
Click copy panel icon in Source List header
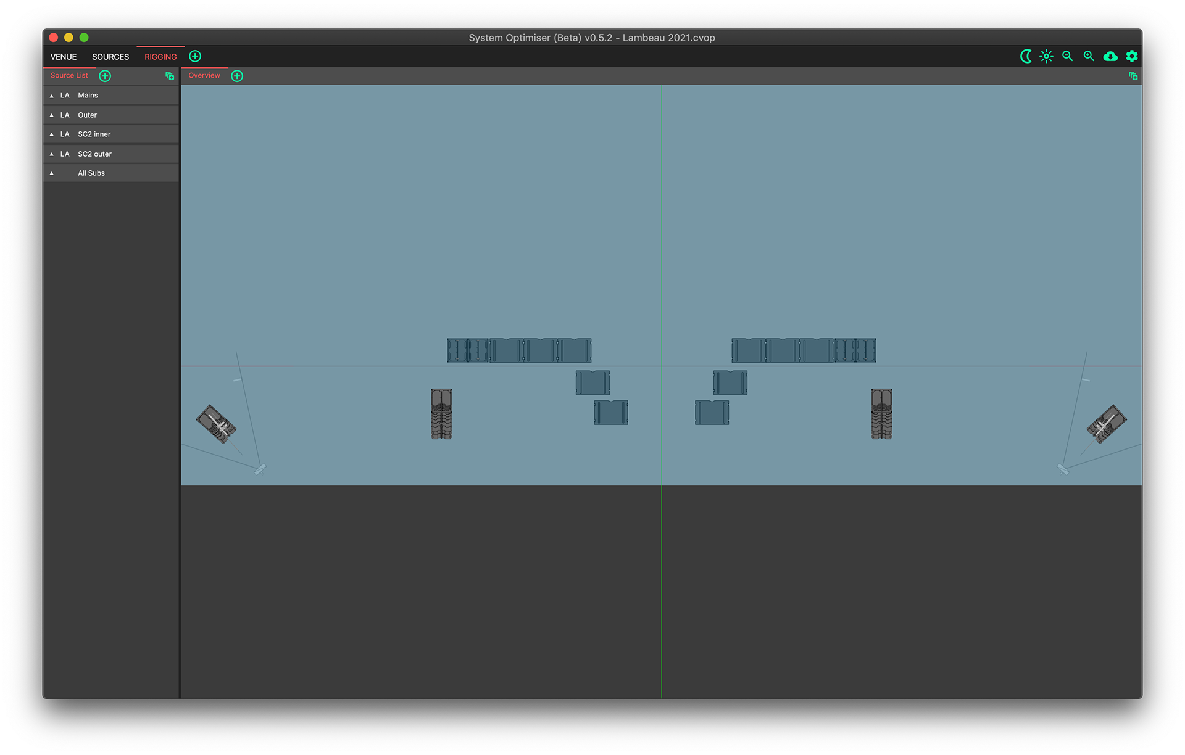pos(170,76)
